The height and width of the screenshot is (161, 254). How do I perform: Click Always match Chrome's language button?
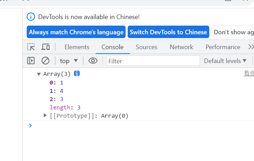(76, 32)
